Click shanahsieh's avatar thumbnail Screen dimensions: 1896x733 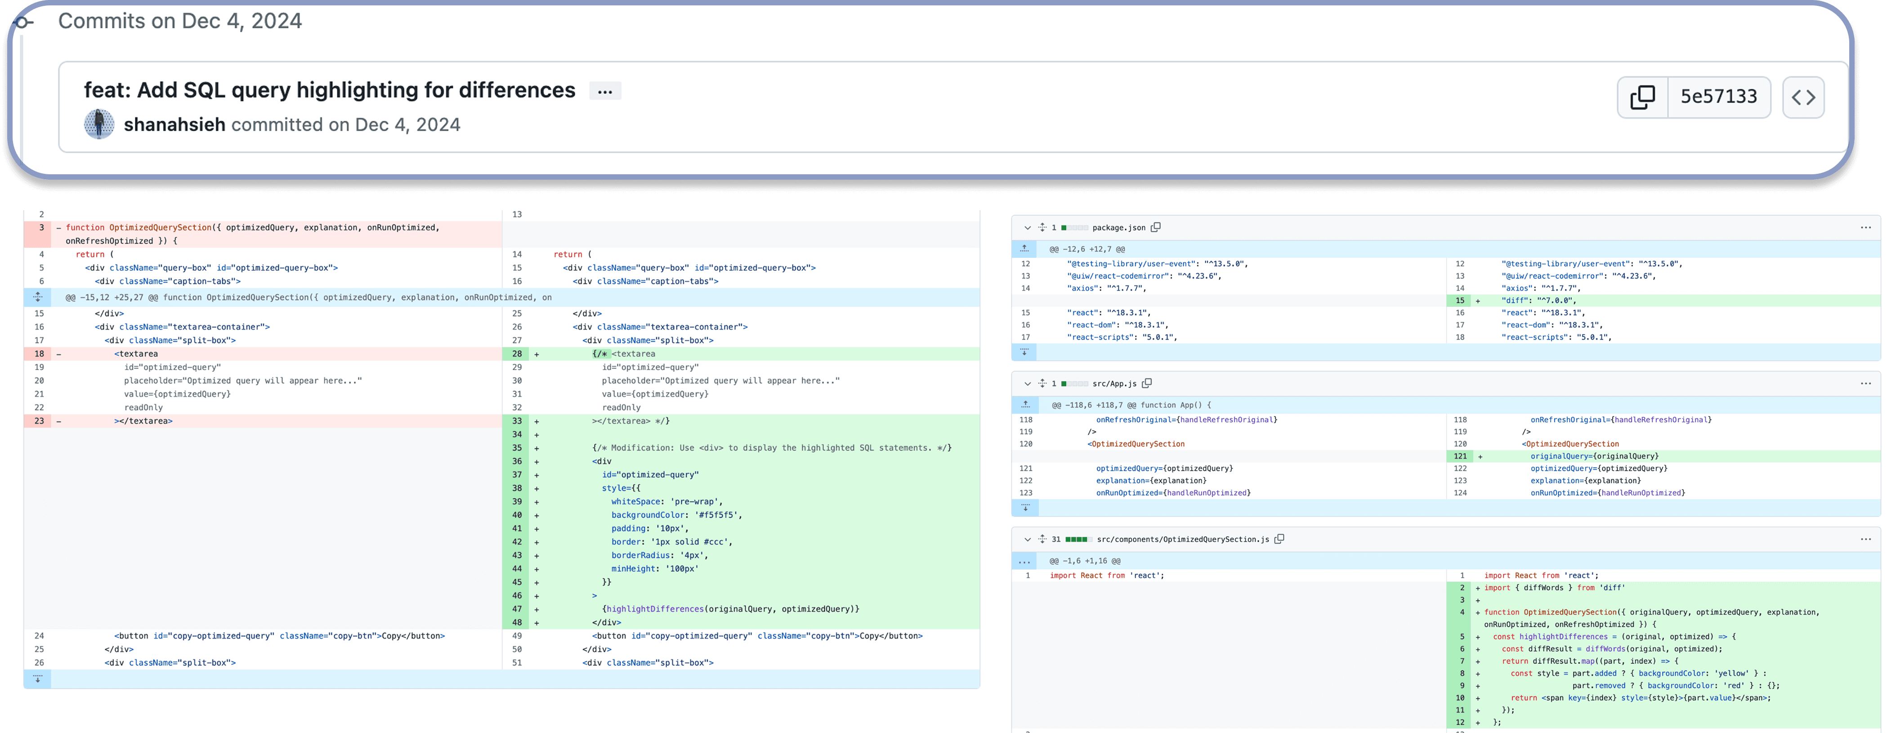click(99, 124)
